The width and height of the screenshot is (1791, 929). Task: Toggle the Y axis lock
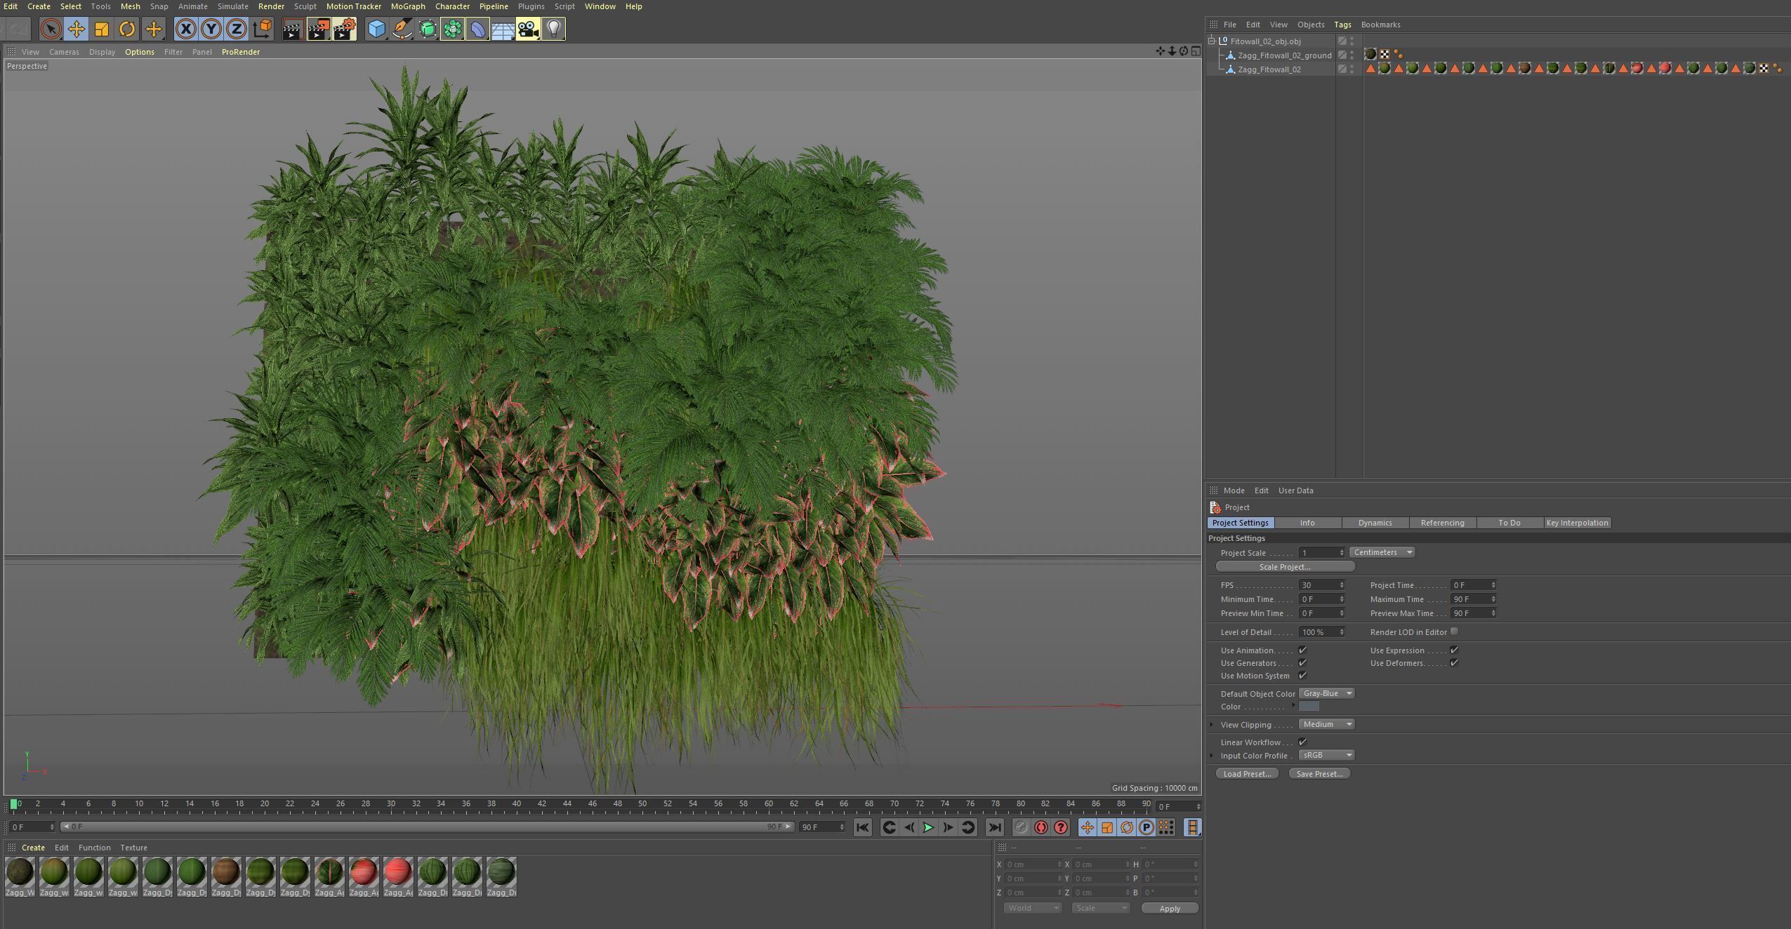click(x=211, y=29)
